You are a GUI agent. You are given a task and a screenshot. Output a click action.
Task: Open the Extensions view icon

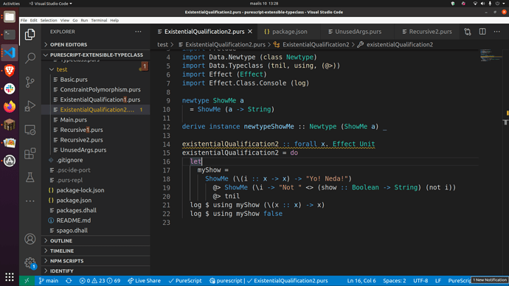(x=30, y=154)
